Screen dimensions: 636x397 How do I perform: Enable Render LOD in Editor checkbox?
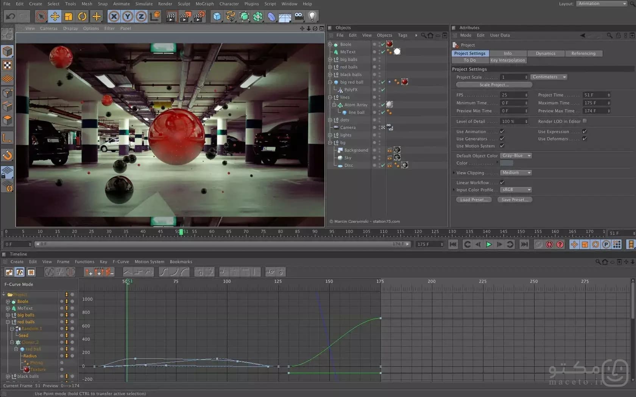pos(585,121)
